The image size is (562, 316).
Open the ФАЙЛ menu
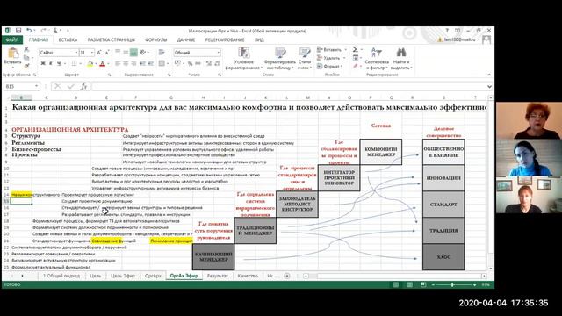point(12,39)
